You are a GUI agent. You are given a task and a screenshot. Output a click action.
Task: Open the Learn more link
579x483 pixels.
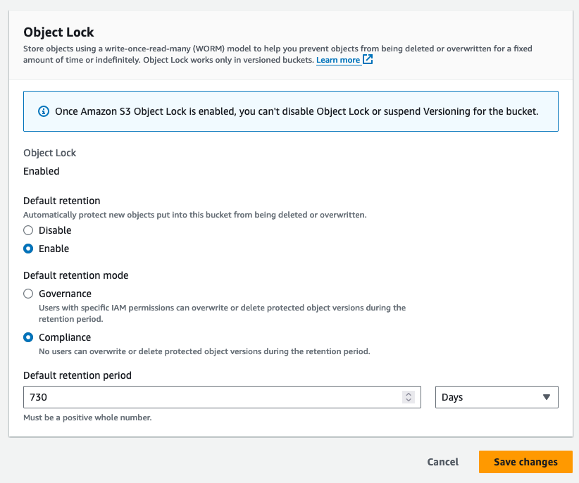point(338,60)
